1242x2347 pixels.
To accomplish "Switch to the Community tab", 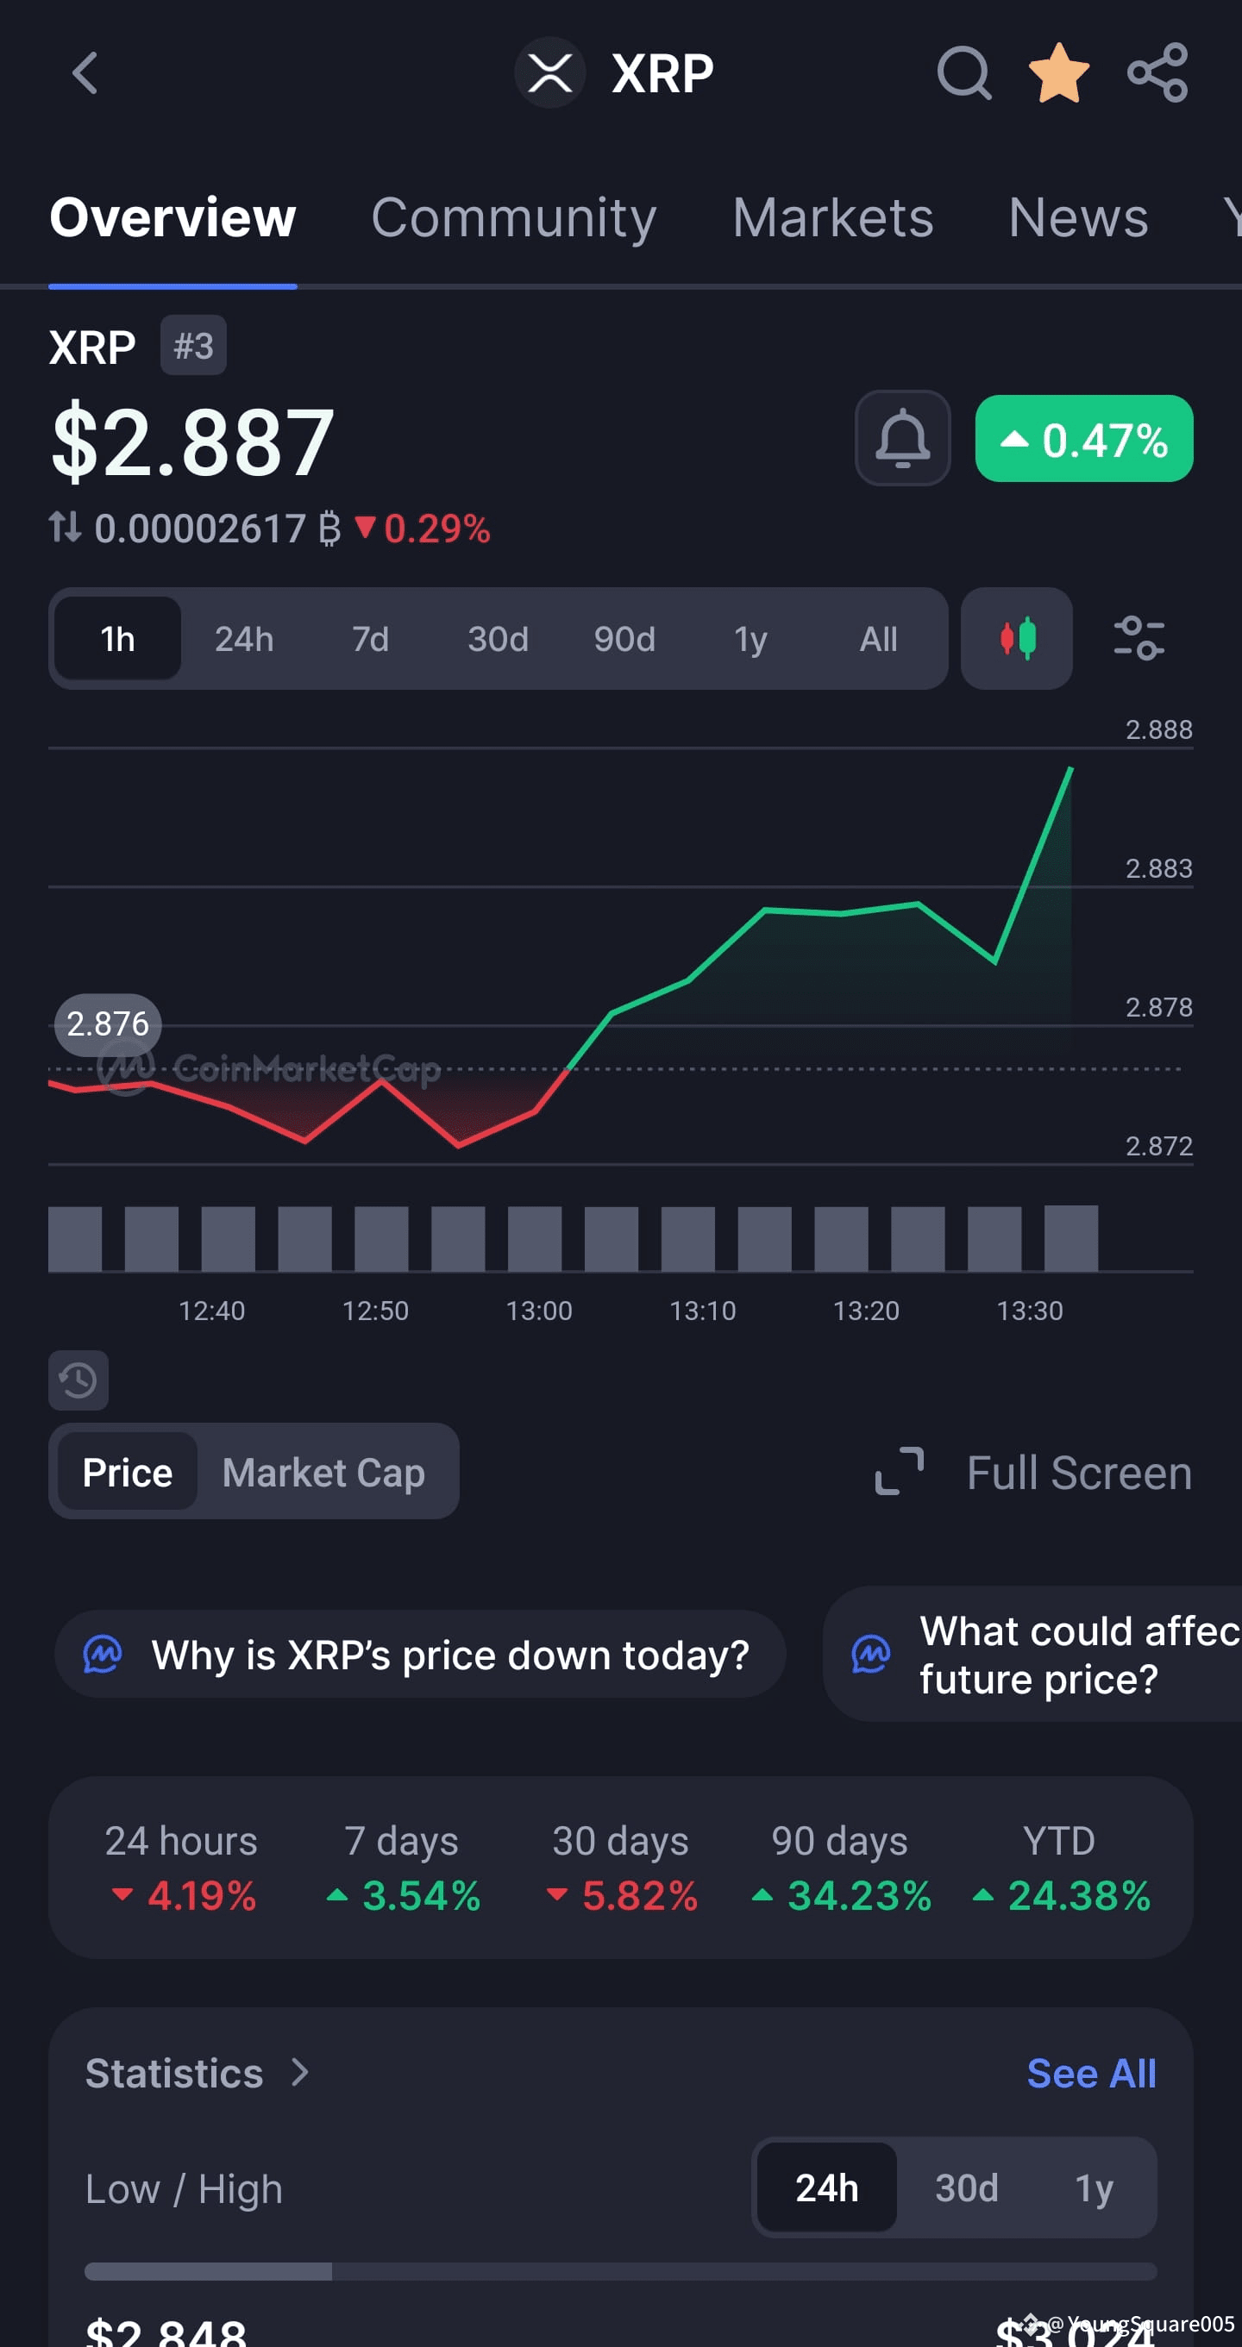I will coord(514,218).
